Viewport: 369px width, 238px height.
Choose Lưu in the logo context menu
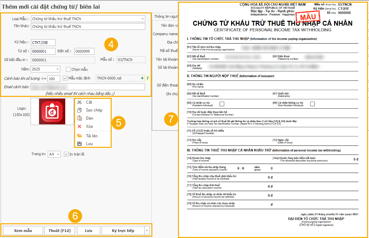pos(89,144)
